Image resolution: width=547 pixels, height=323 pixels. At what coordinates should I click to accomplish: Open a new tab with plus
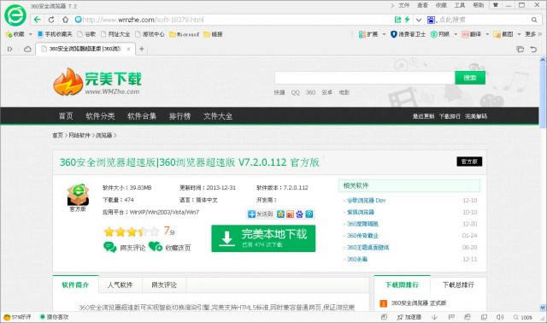pyautogui.click(x=142, y=49)
